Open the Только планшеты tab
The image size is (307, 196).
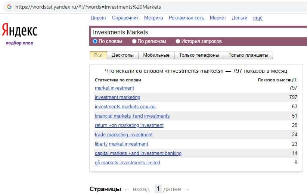[248, 55]
